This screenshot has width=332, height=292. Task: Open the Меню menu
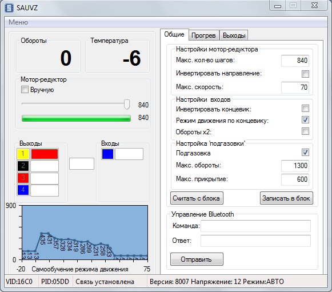pos(18,22)
